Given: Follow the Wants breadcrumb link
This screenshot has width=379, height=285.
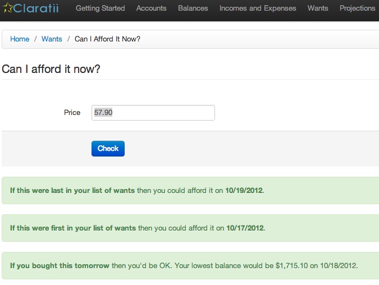Looking at the screenshot, I should coord(52,39).
